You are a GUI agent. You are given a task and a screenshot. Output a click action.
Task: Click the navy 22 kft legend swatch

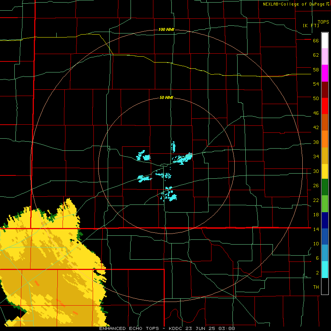coord(325,220)
